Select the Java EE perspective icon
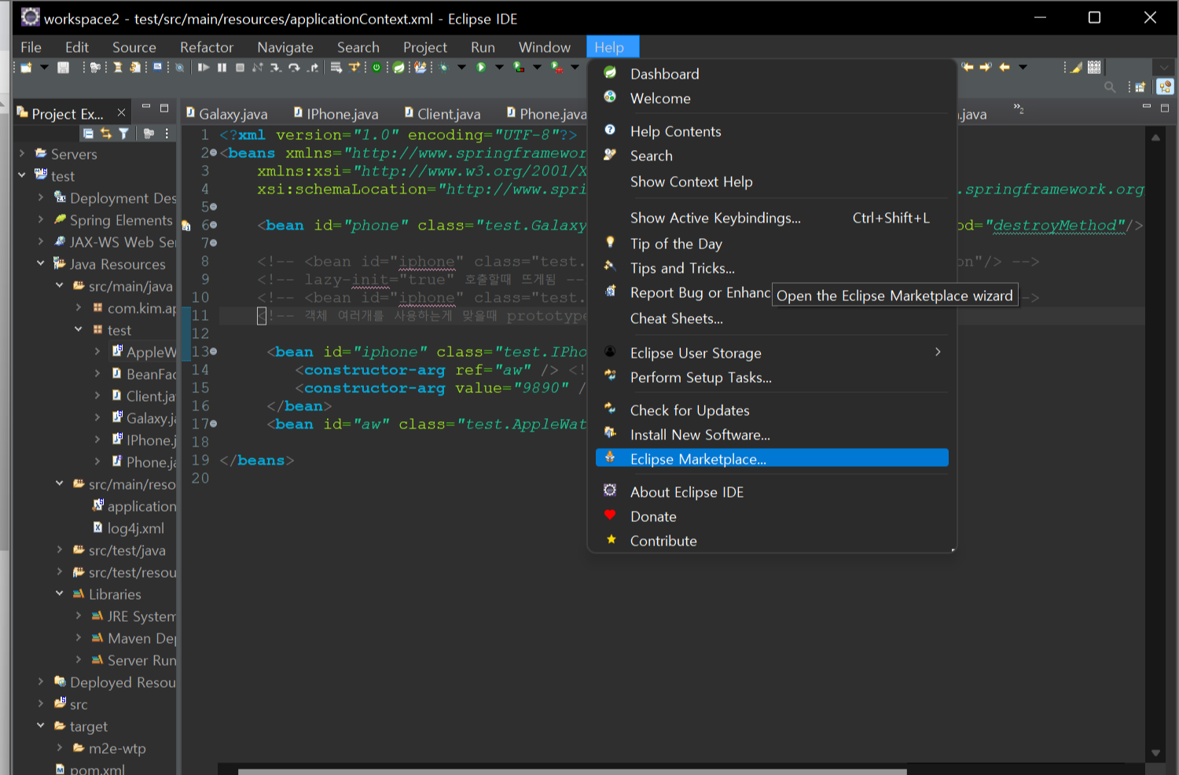The height and width of the screenshot is (775, 1179). pos(1165,86)
